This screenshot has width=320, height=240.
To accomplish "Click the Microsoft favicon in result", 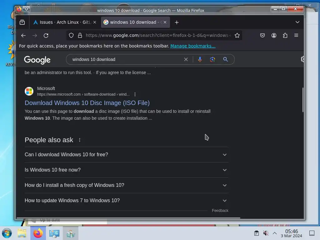I will tap(29, 91).
